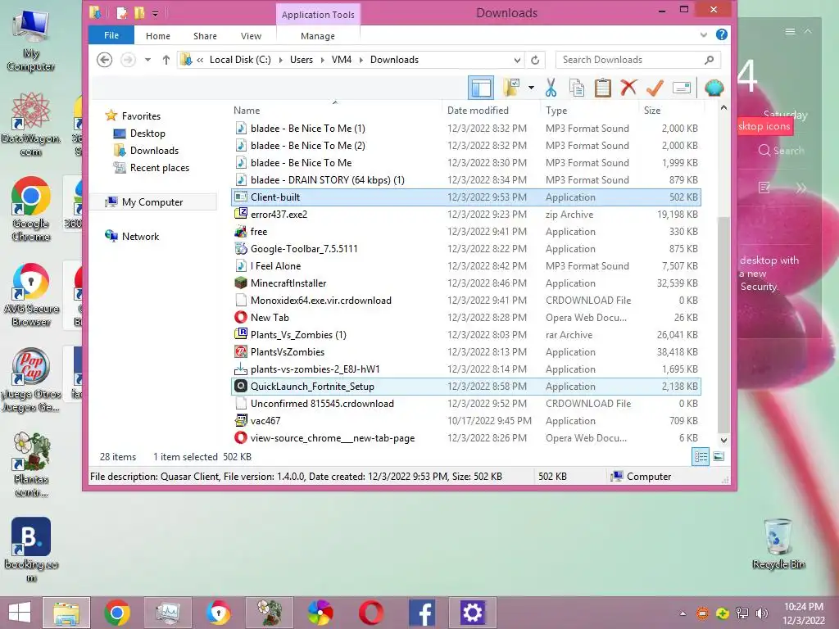The height and width of the screenshot is (629, 839).
Task: Open the recent locations dropdown arrow
Action: pyautogui.click(x=147, y=60)
